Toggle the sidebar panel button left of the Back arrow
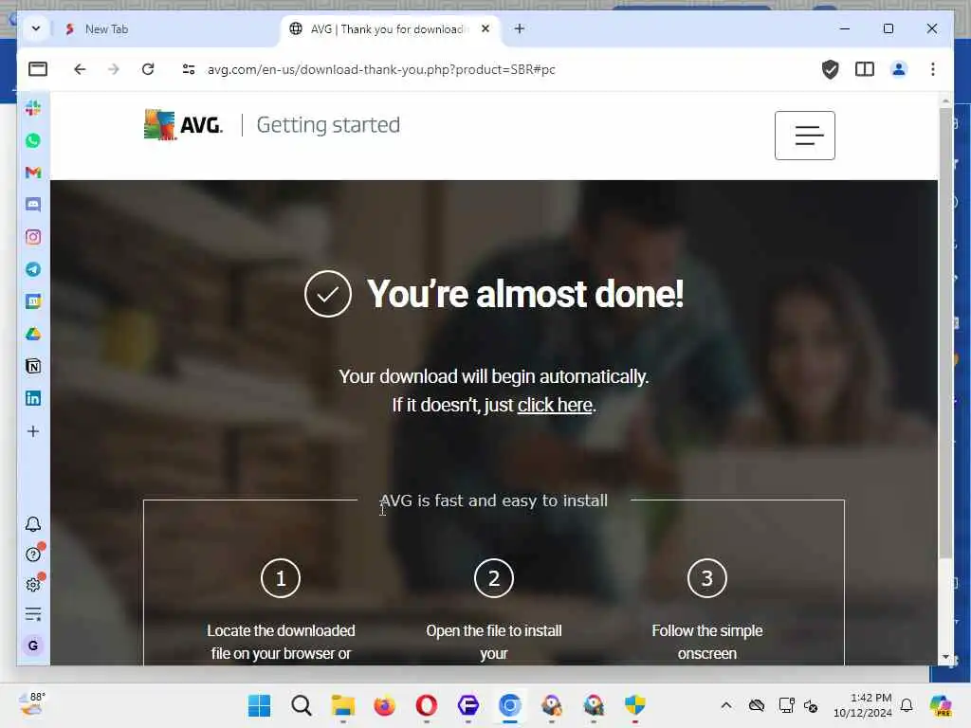Image resolution: width=971 pixels, height=728 pixels. [x=38, y=68]
